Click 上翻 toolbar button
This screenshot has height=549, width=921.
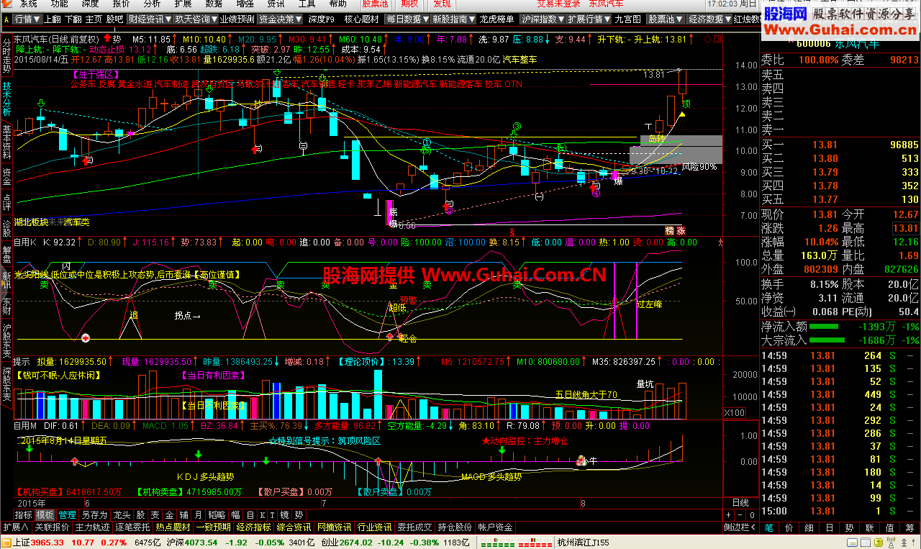(x=53, y=19)
